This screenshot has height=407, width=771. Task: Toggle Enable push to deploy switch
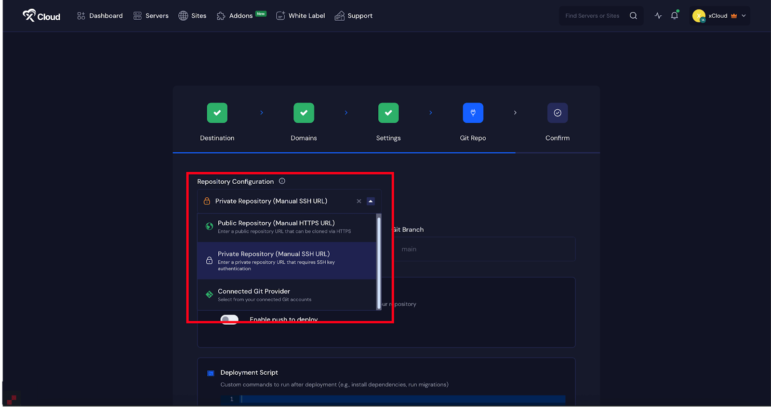tap(229, 319)
